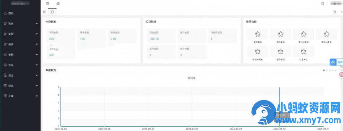Click the warehouse icon beside 仓库
This screenshot has height=131, width=343.
[5, 65]
